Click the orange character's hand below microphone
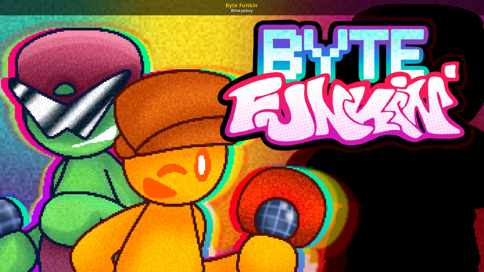The image size is (484, 272). (x=267, y=254)
